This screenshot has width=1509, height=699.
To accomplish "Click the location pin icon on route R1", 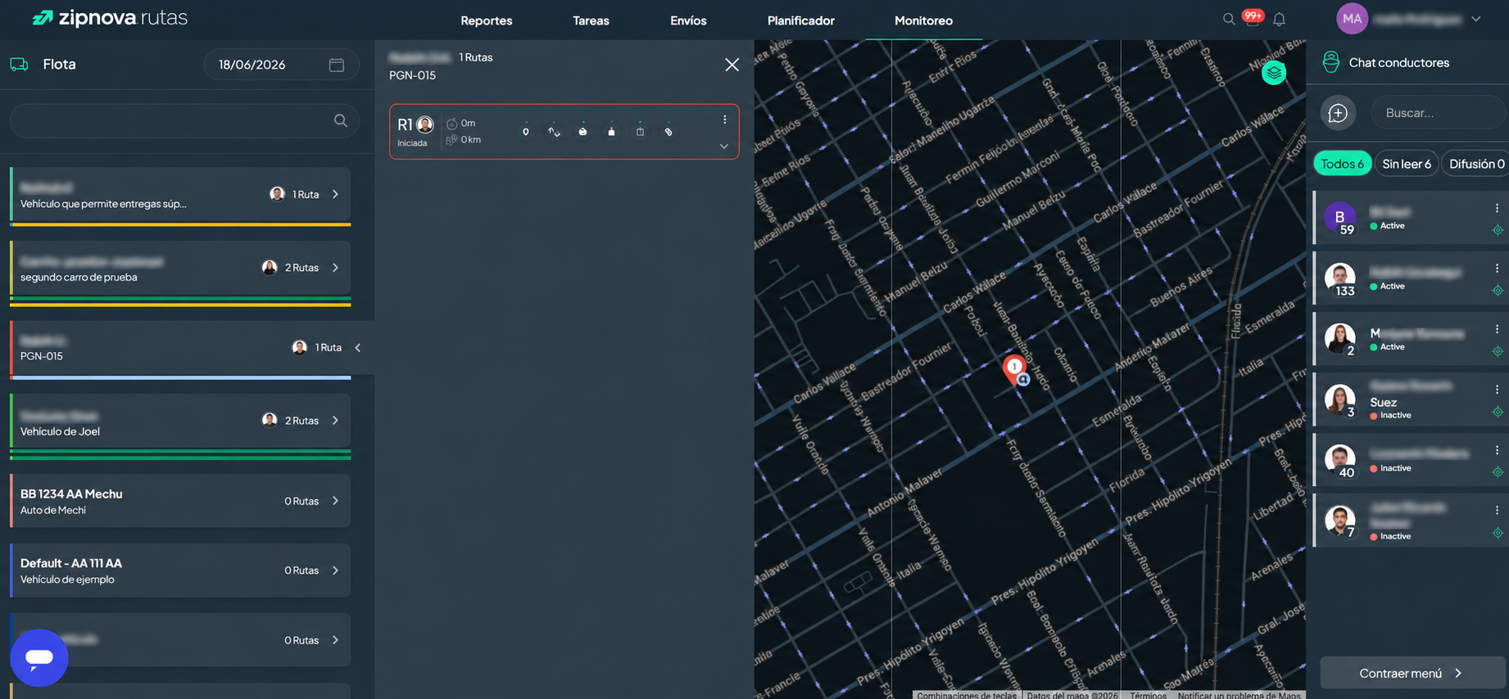I will 526,131.
